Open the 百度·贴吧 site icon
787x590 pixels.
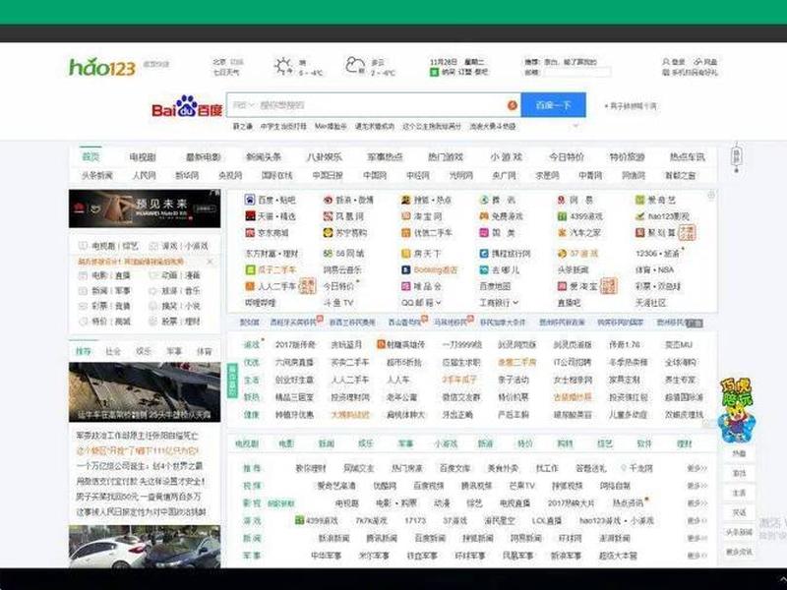[250, 200]
